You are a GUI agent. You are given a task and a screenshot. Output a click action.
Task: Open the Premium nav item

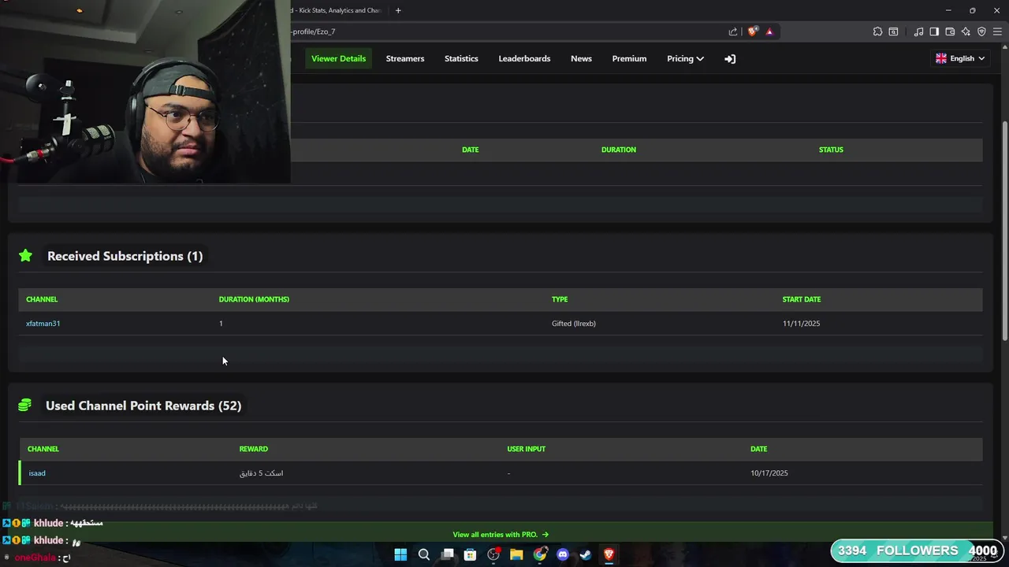click(x=629, y=58)
